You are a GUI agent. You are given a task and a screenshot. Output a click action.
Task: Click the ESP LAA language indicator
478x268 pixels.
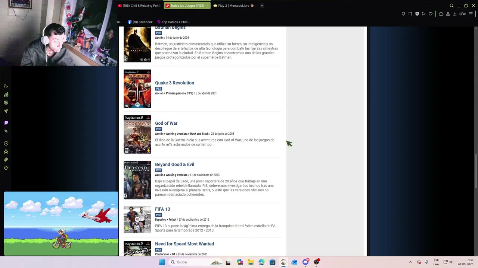pos(436,262)
